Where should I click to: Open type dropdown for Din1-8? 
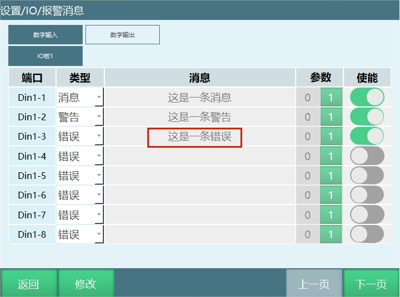(80, 234)
